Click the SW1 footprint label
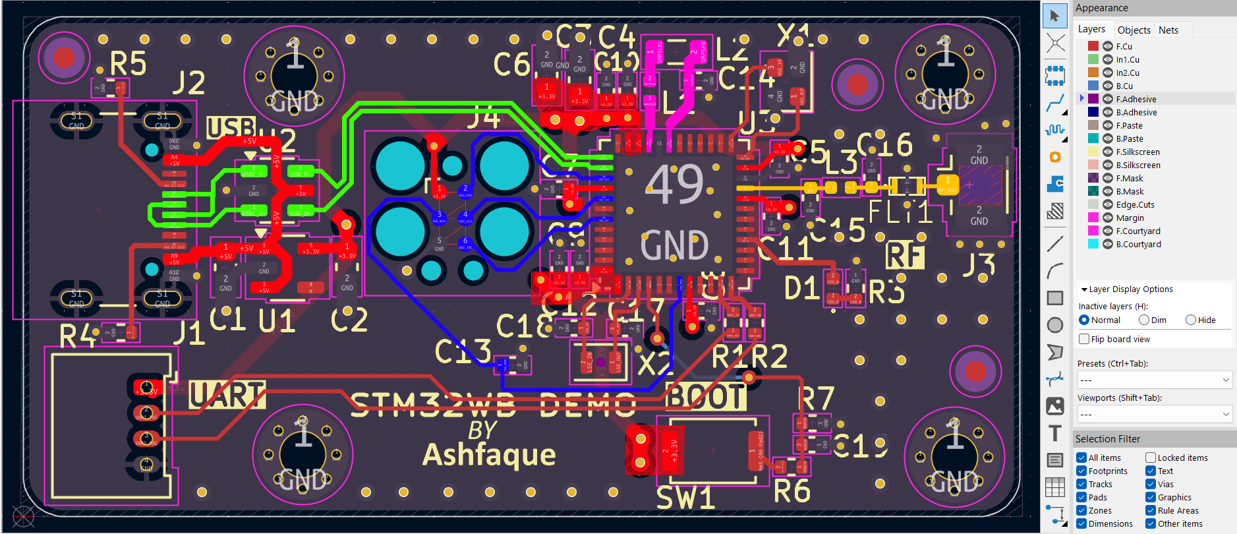The height and width of the screenshot is (534, 1237). coord(685,497)
